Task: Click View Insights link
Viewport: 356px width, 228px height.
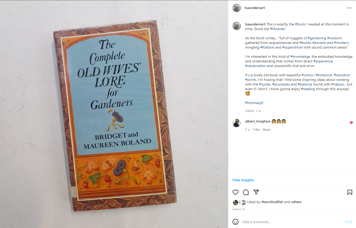Action: 243,180
